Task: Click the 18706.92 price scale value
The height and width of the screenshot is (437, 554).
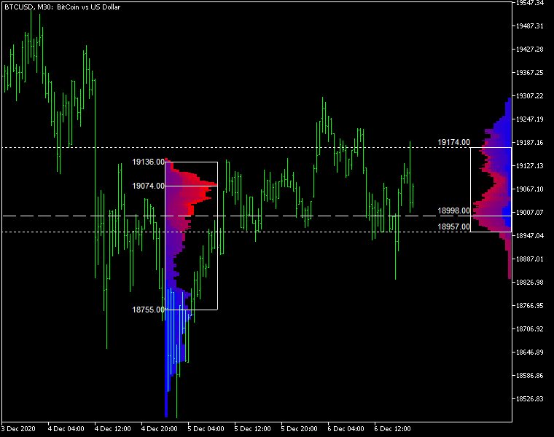Action: [530, 329]
